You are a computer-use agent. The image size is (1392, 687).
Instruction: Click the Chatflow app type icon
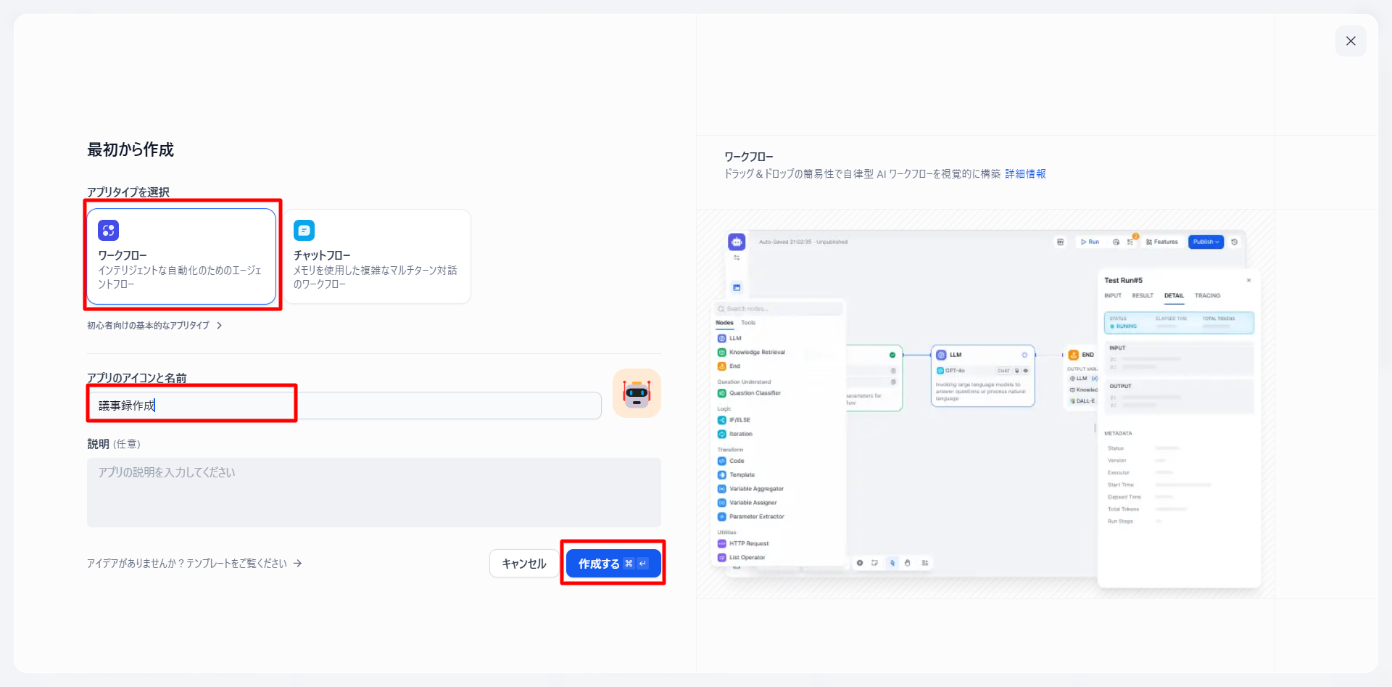tap(304, 231)
